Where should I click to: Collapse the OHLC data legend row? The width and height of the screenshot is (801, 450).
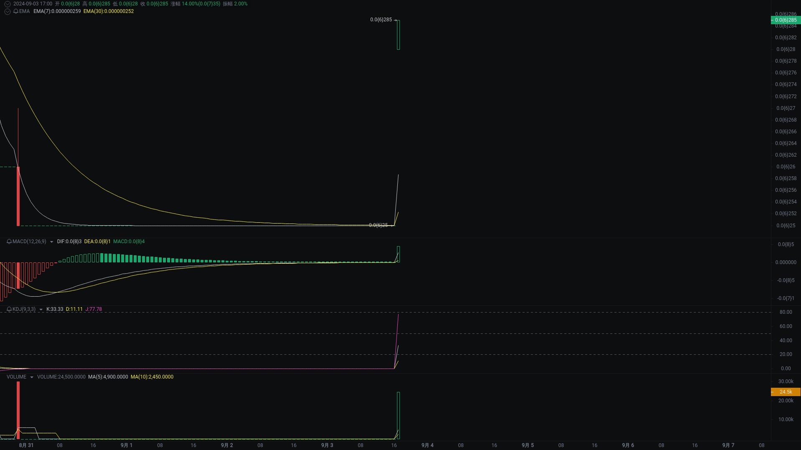tap(7, 4)
